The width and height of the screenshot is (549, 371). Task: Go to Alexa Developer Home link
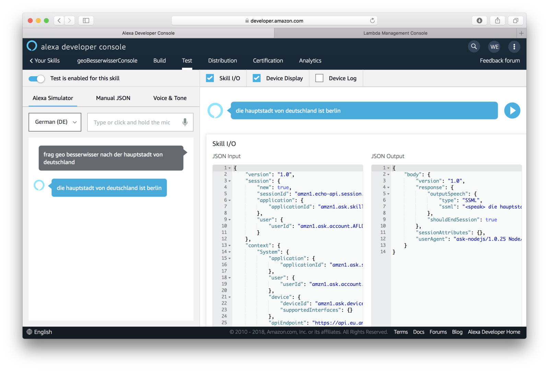(x=494, y=332)
